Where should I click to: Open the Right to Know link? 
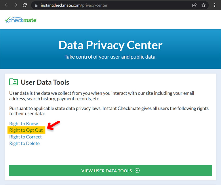coord(24,124)
